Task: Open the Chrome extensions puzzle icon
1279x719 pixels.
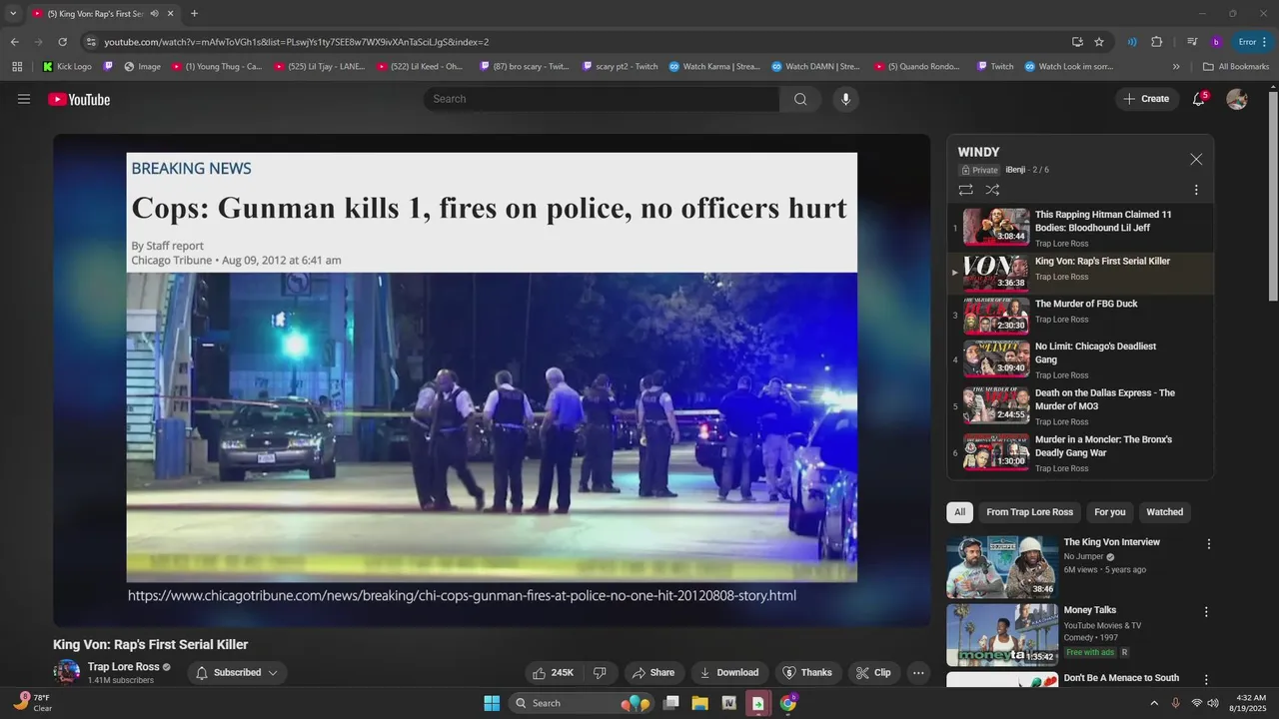Action: [1157, 42]
